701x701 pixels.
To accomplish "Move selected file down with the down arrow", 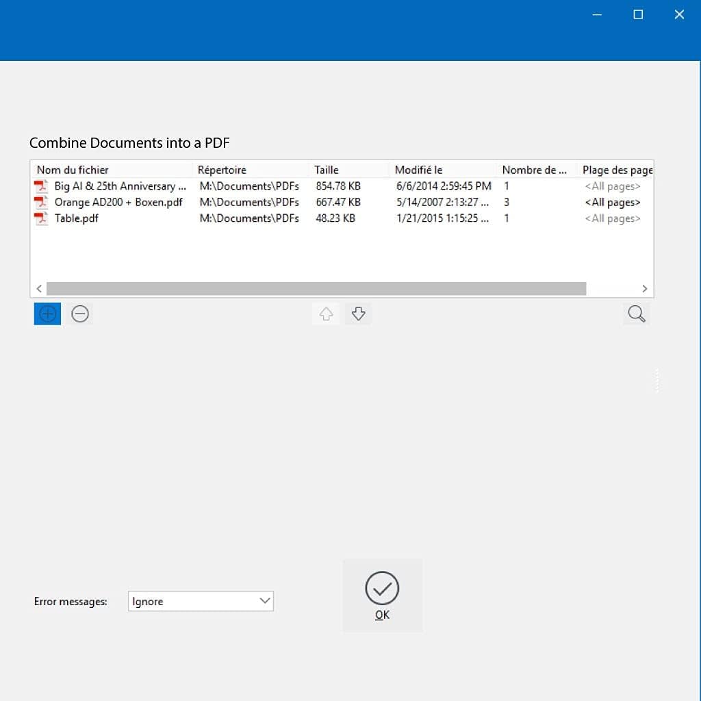I will (x=358, y=314).
